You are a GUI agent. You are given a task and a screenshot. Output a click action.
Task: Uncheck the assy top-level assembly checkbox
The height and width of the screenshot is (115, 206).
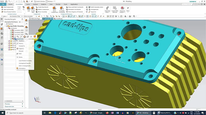pos(7,26)
